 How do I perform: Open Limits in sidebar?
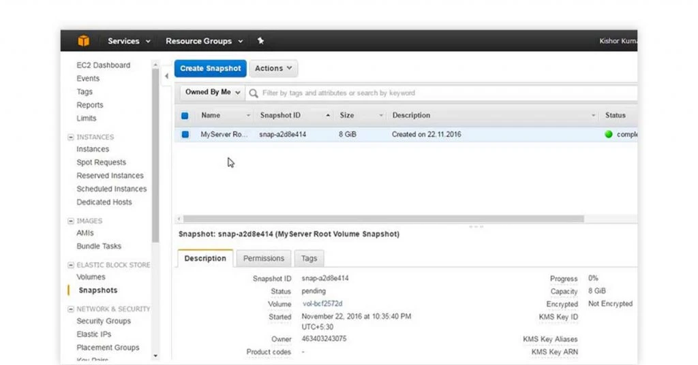coord(87,118)
